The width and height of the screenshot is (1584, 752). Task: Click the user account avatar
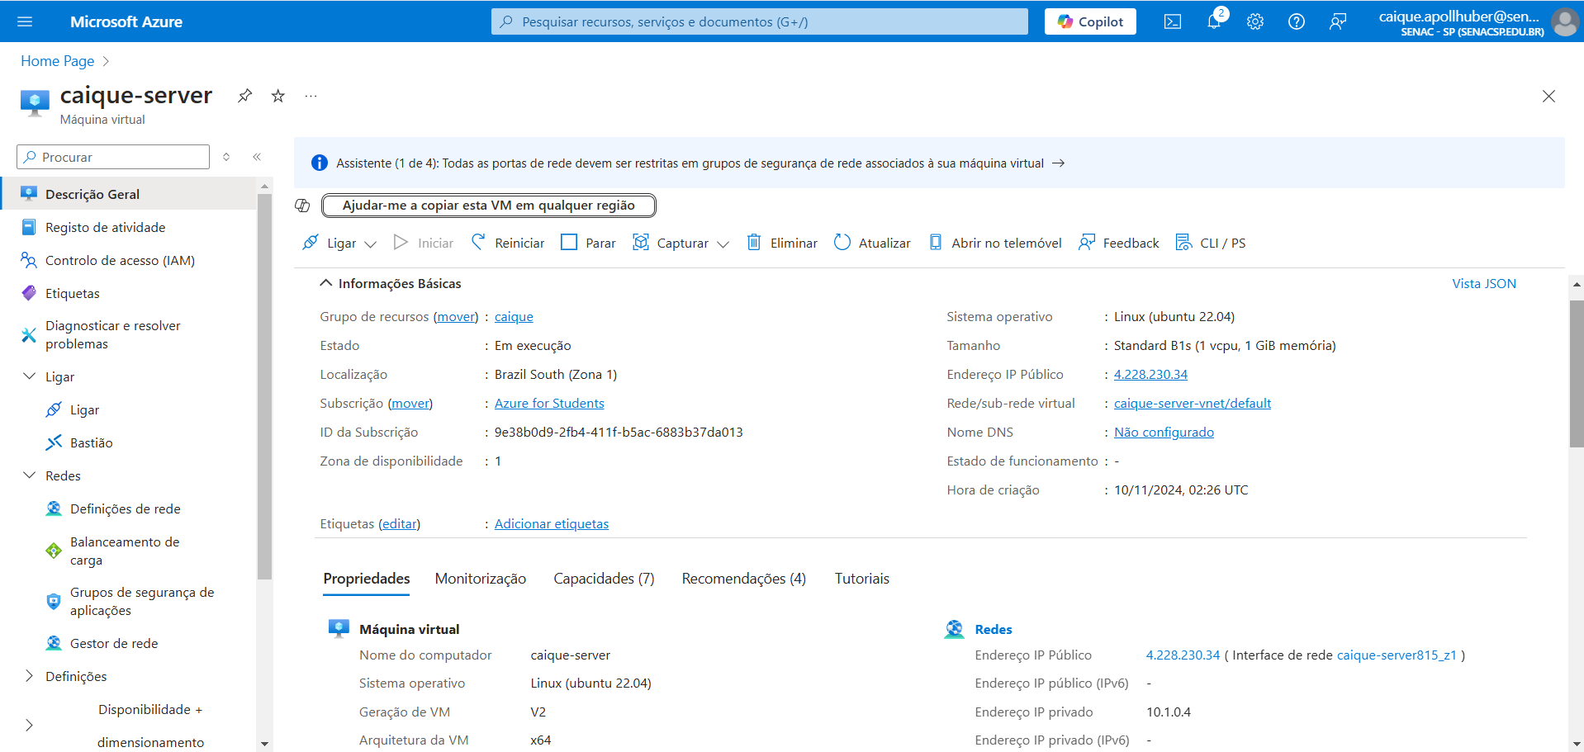click(1564, 21)
